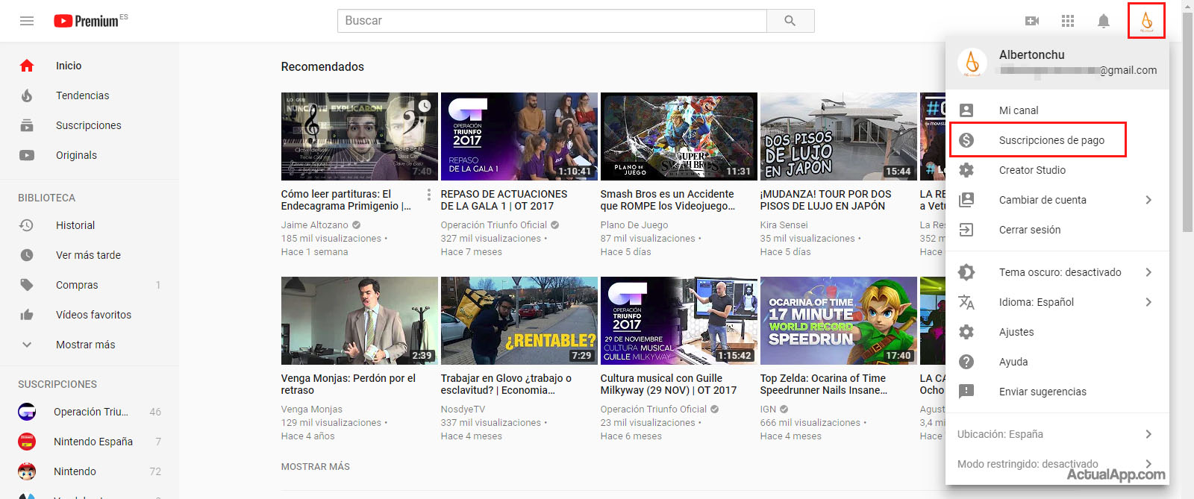The height and width of the screenshot is (499, 1194).
Task: Open the notifications bell
Action: pyautogui.click(x=1104, y=21)
